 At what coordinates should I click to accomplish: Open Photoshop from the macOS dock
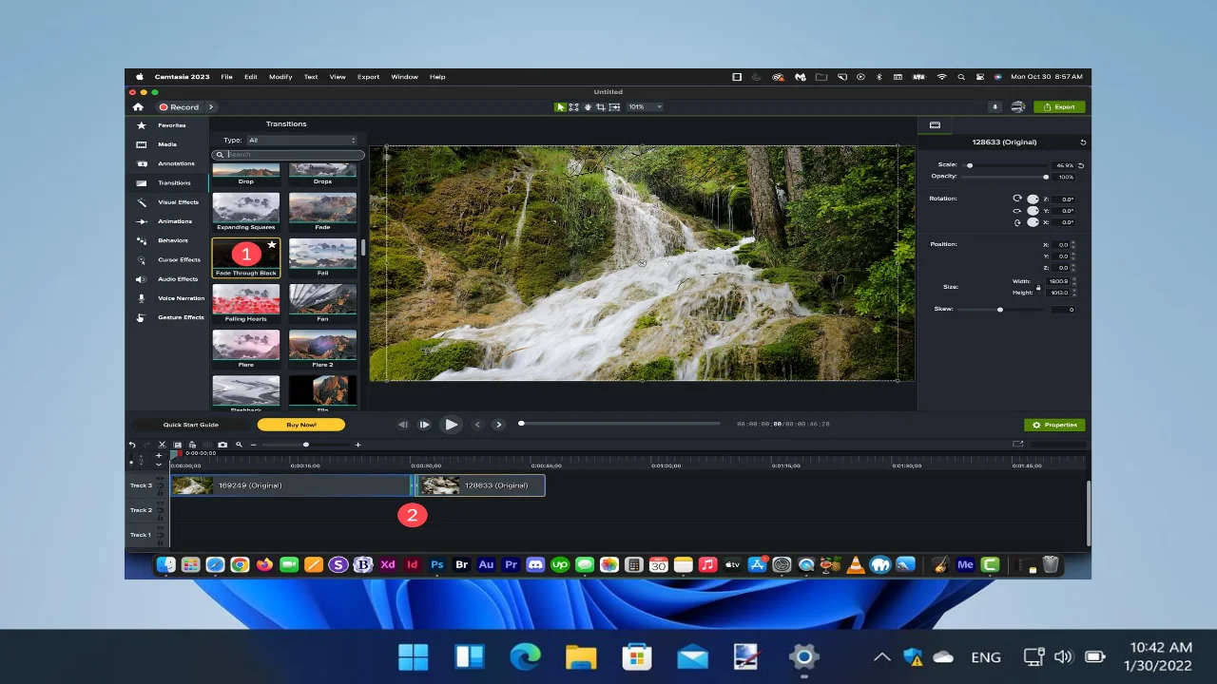(436, 564)
